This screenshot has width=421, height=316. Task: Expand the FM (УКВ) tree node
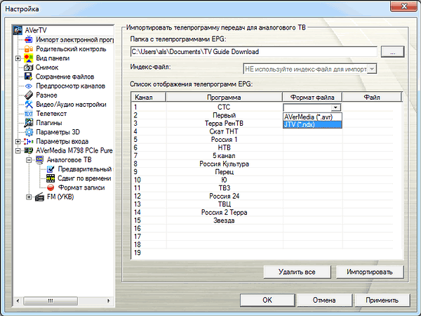pyautogui.click(x=29, y=197)
